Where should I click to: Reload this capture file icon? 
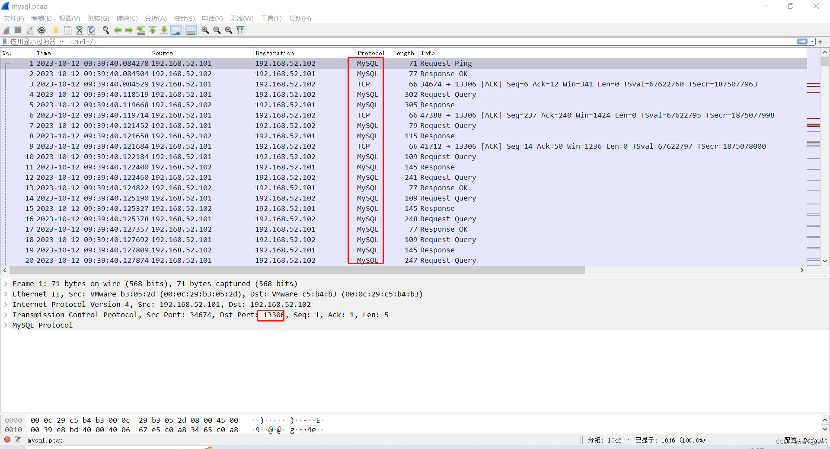(x=91, y=30)
